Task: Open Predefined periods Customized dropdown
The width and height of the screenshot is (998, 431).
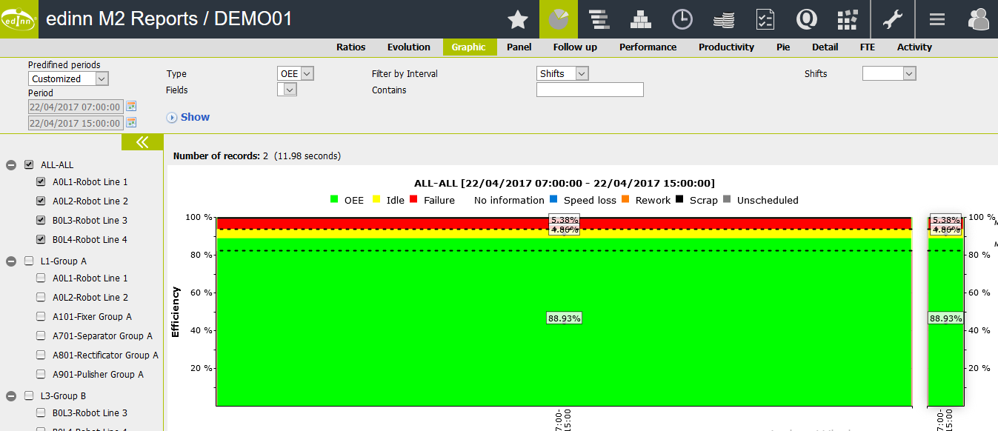Action: click(69, 78)
